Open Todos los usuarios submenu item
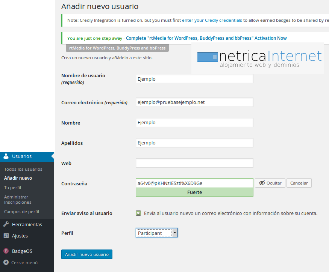Image resolution: width=329 pixels, height=272 pixels. click(23, 169)
